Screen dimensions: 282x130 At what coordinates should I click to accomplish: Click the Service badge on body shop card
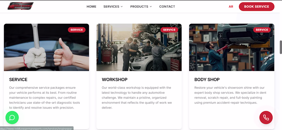click(x=262, y=30)
